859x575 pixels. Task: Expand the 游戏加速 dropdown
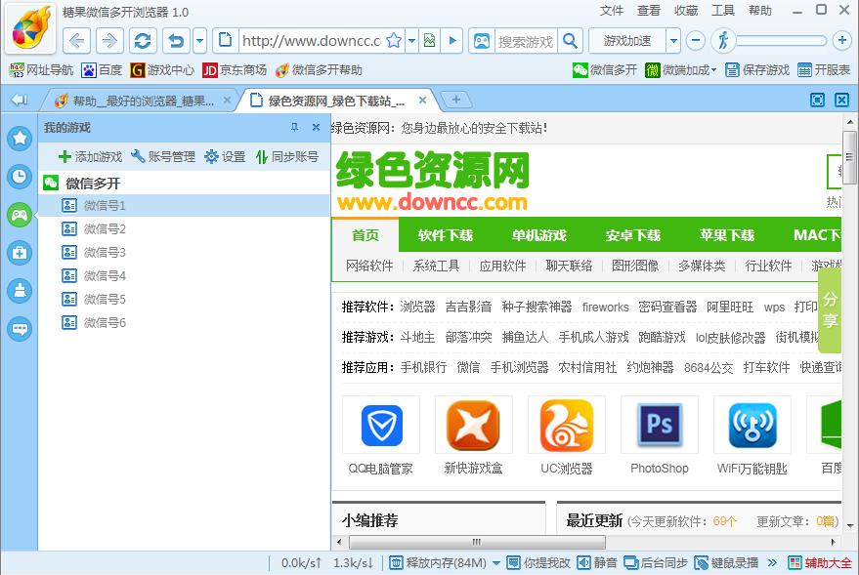pyautogui.click(x=674, y=42)
